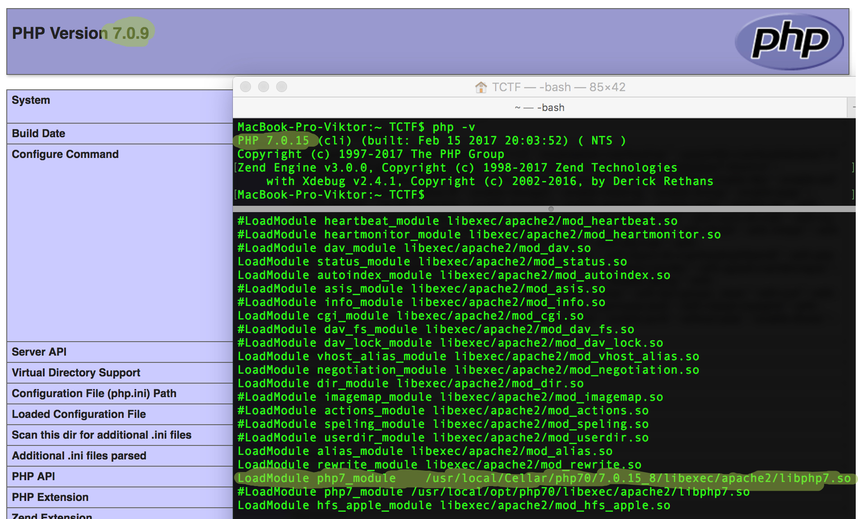Click the 'with Xdebug v2.4.1' output line
Viewport: 858px width, 519px height.
(x=490, y=181)
